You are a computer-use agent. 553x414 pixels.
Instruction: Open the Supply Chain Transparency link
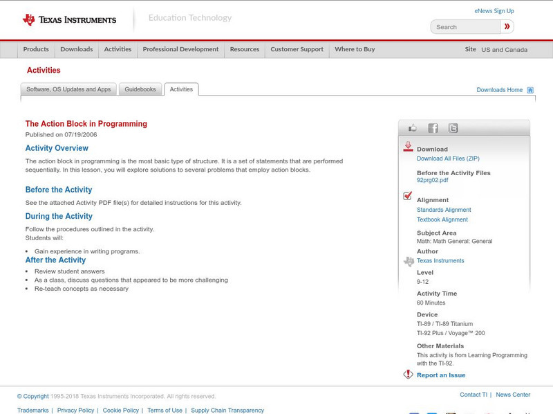[227, 410]
